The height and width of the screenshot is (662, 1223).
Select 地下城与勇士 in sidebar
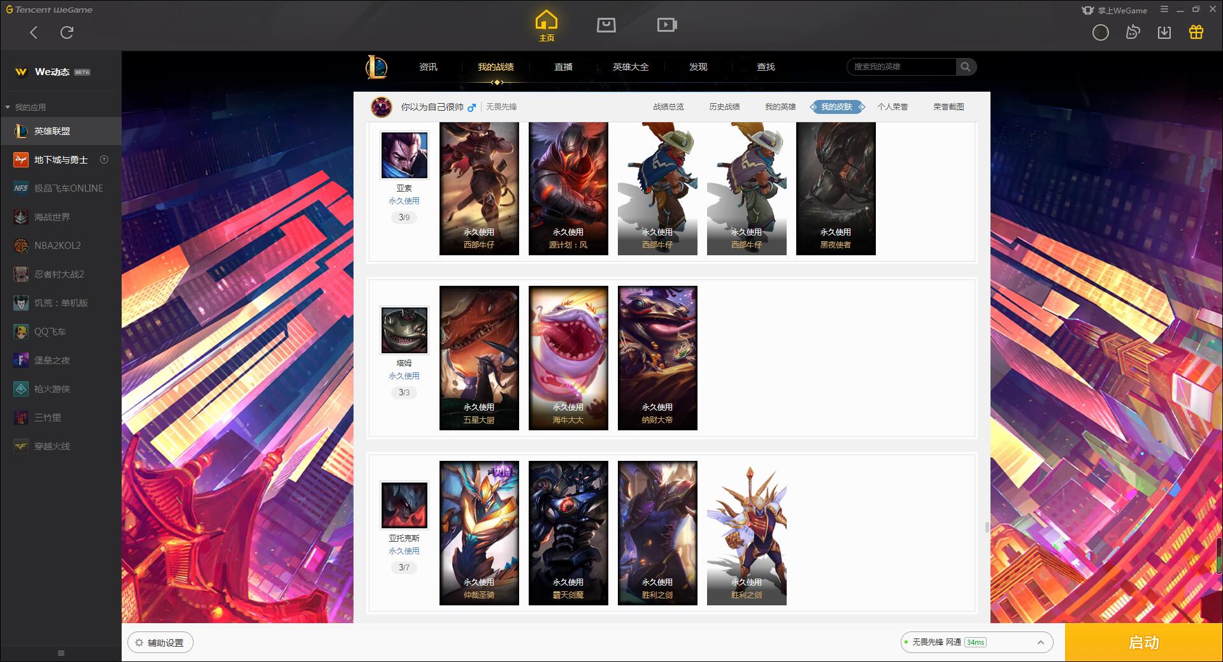[x=61, y=160]
